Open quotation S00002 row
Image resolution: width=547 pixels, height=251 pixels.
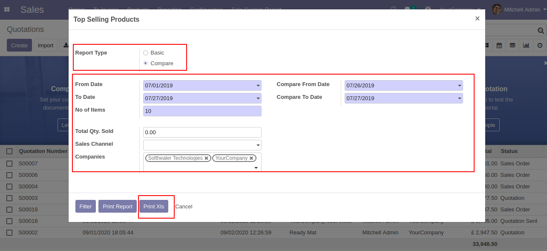[273, 233]
